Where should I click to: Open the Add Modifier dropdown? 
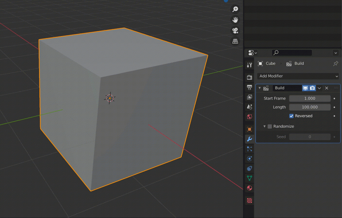[297, 76]
